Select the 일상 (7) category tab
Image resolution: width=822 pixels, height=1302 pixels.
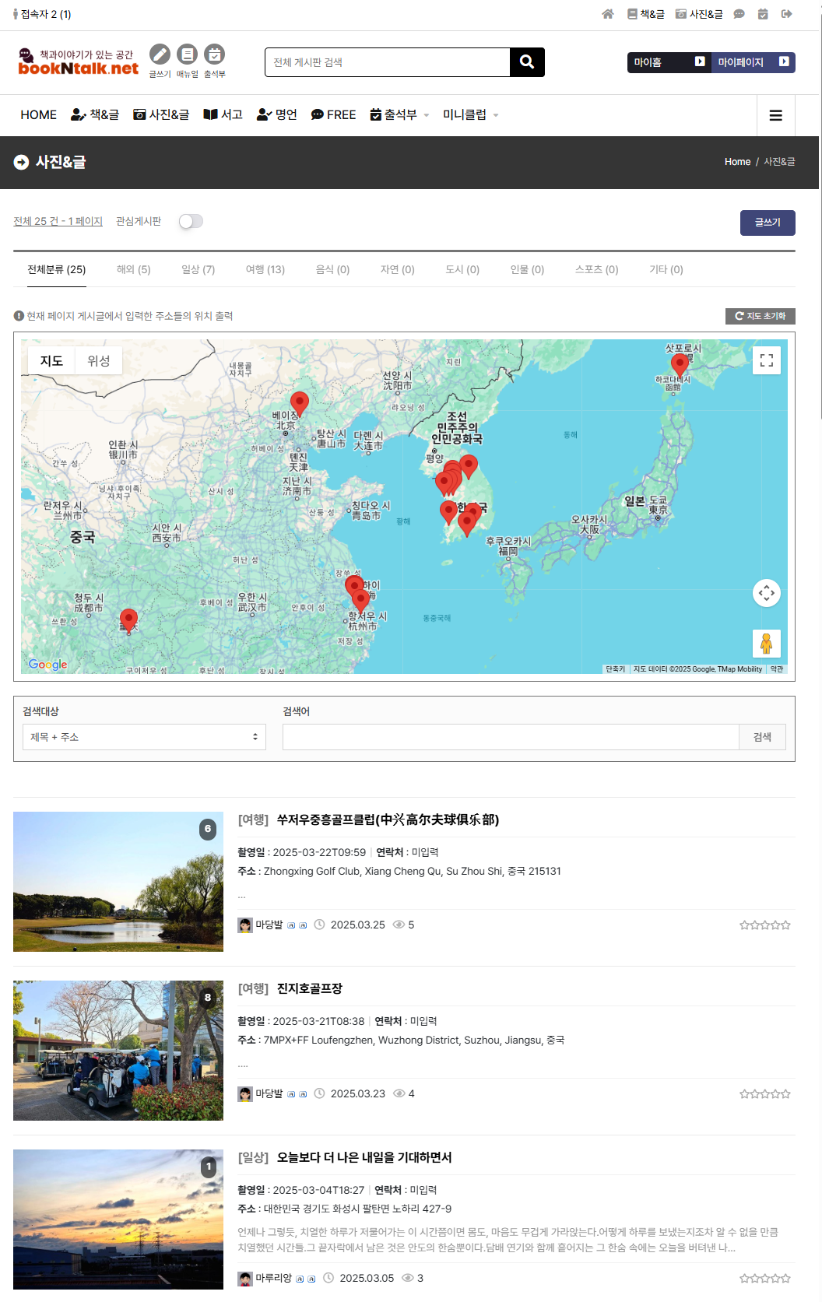(198, 270)
